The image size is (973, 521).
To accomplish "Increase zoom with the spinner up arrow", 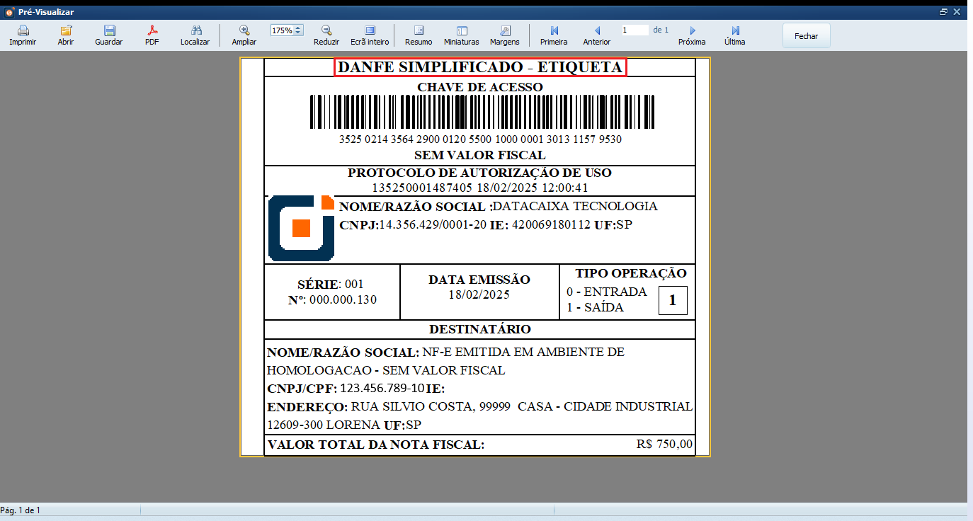I will pos(298,28).
